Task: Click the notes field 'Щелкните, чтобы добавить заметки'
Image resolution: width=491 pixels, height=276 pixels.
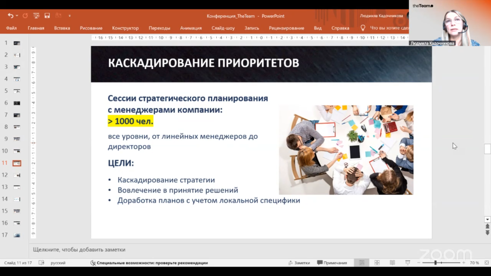Action: (79, 250)
